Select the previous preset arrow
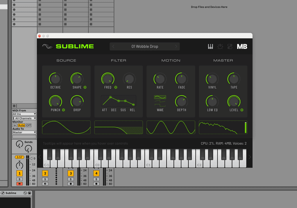This screenshot has width=297, height=208. (x=114, y=47)
